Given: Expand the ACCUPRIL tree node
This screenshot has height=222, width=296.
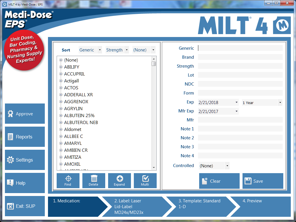Looking at the screenshot, I should [x=61, y=74].
